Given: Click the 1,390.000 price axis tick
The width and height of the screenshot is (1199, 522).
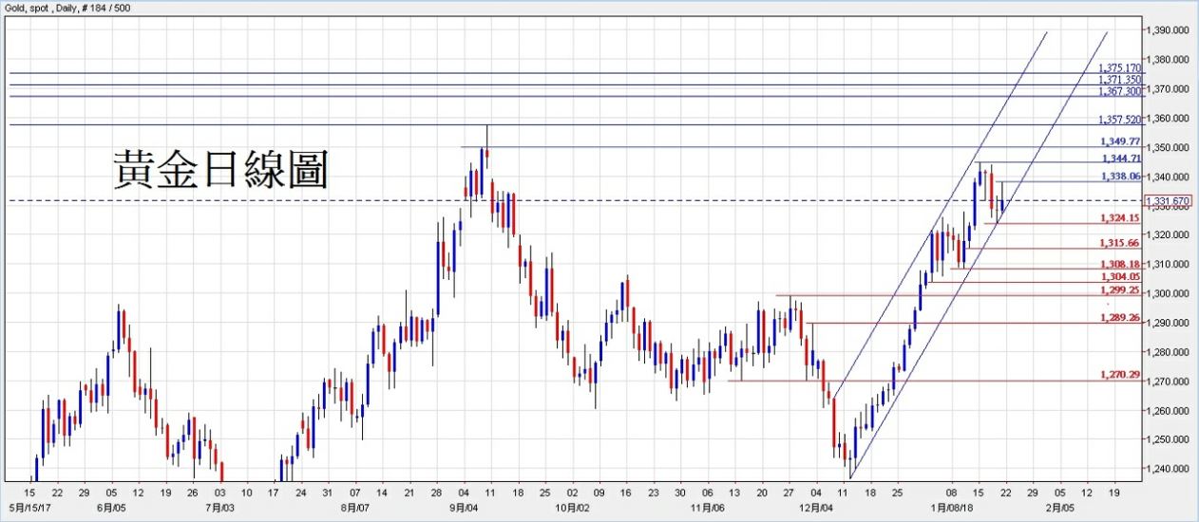Looking at the screenshot, I should click(x=1169, y=30).
